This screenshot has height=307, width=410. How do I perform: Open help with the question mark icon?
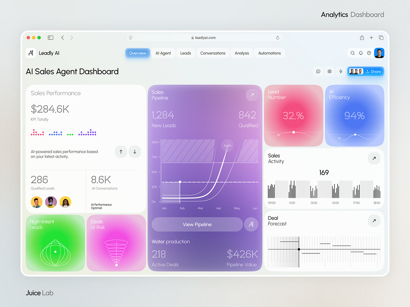click(369, 53)
